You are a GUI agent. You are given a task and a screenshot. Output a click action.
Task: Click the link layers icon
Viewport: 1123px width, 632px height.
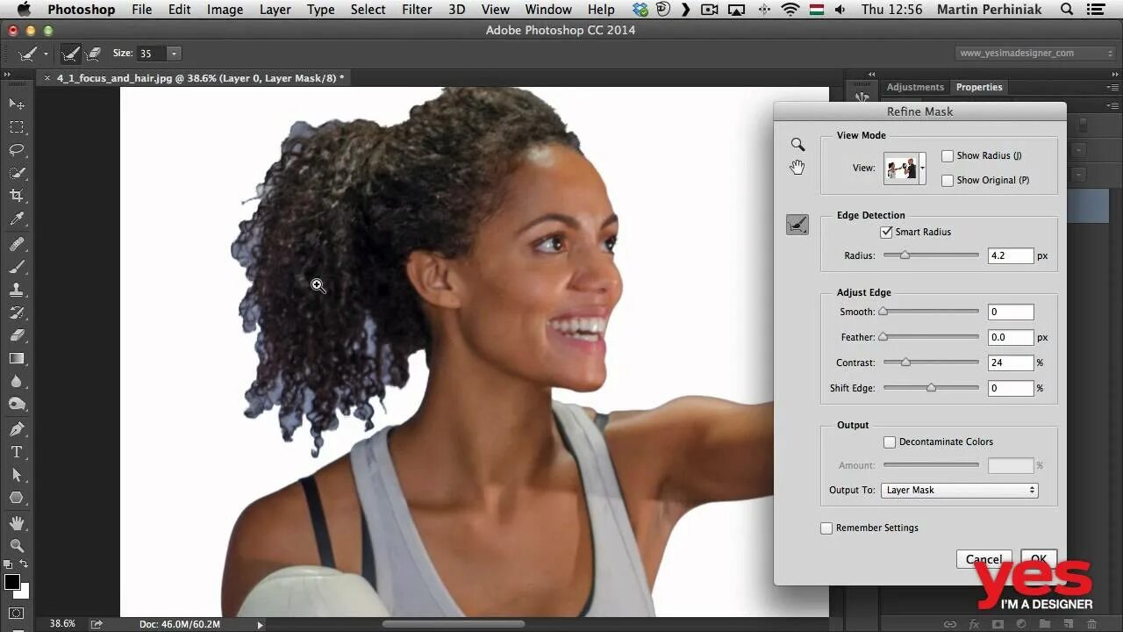950,624
